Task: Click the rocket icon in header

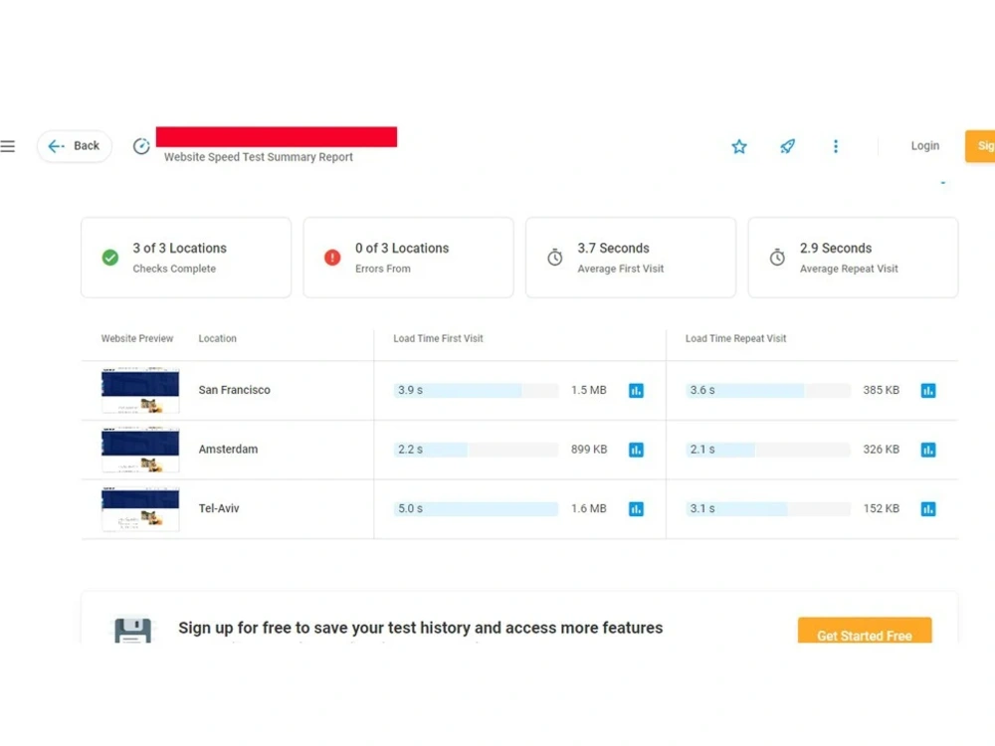Action: click(787, 146)
